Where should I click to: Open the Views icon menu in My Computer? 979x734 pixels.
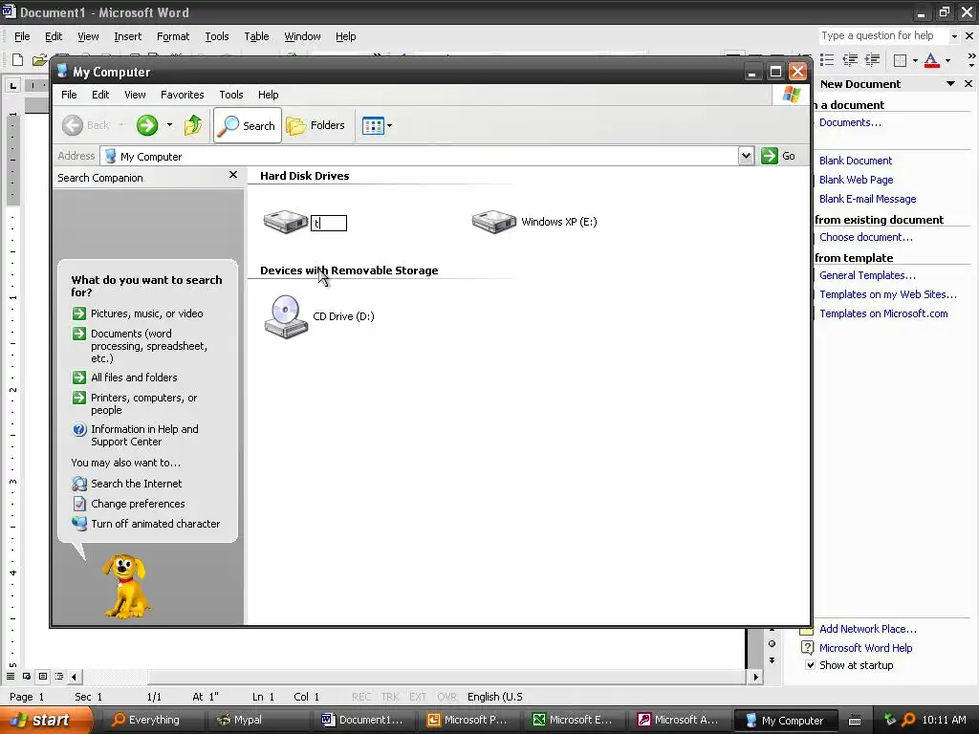pos(373,125)
